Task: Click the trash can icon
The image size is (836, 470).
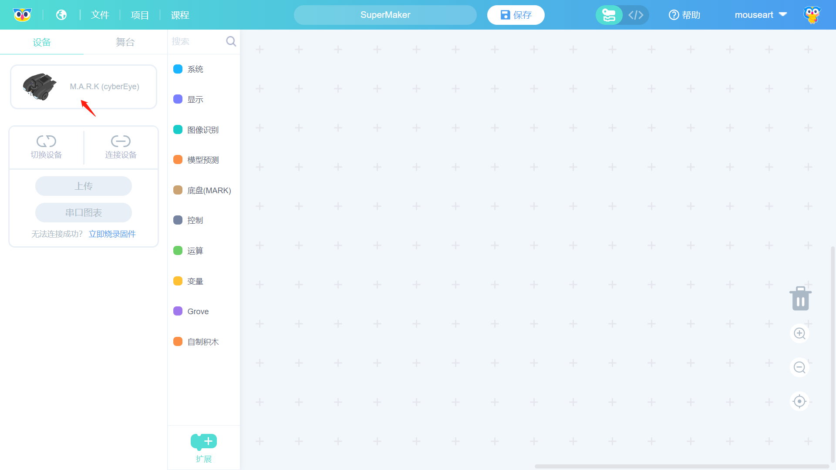Action: coord(800,299)
